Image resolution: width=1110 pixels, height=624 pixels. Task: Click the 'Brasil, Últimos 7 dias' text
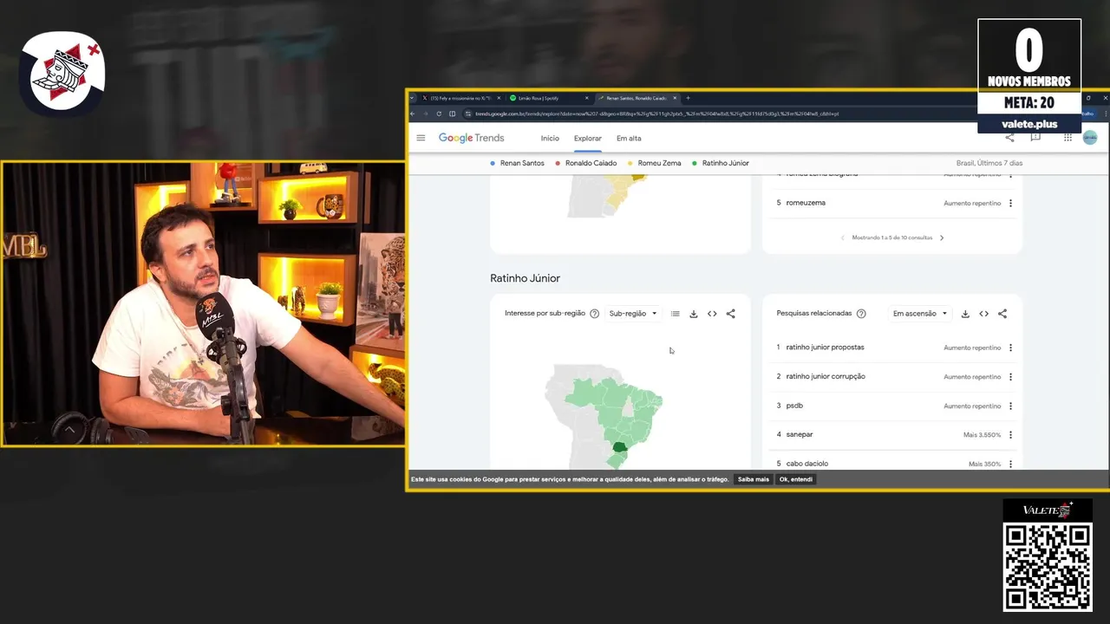tap(989, 163)
